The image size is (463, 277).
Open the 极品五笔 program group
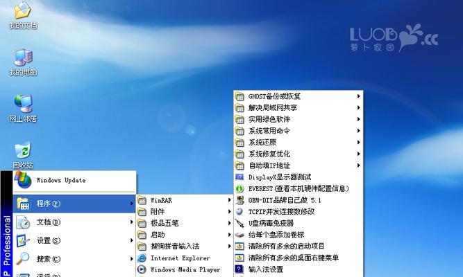[185, 223]
